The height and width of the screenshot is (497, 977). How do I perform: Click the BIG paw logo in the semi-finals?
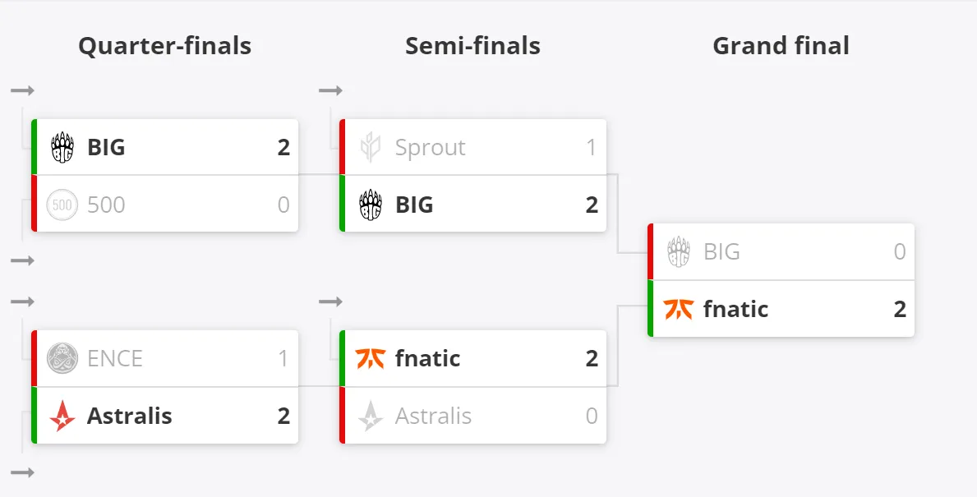point(371,205)
